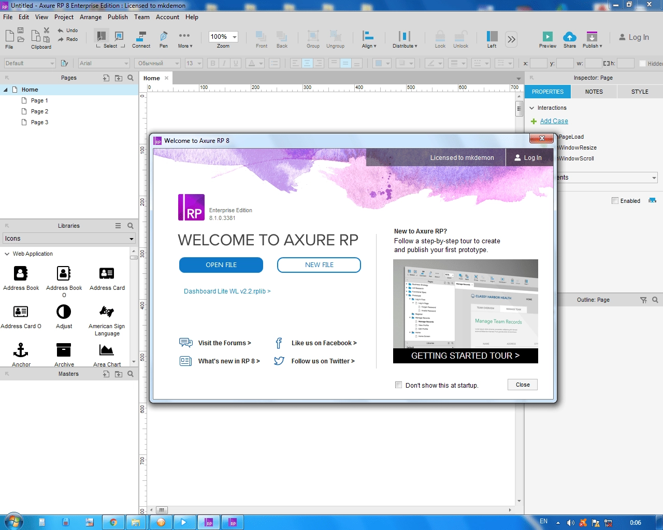Select the Area Chart icon widget
The width and height of the screenshot is (663, 530).
click(107, 350)
